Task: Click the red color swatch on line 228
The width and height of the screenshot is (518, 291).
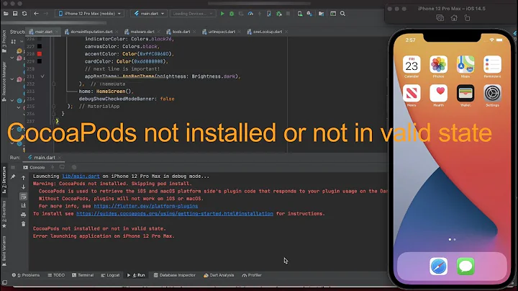Action: [x=40, y=54]
